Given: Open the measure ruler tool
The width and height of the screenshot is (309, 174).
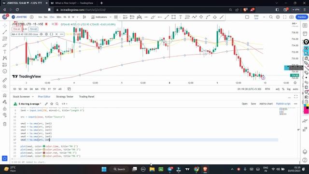Looking at the screenshot, I should coord(5,80).
